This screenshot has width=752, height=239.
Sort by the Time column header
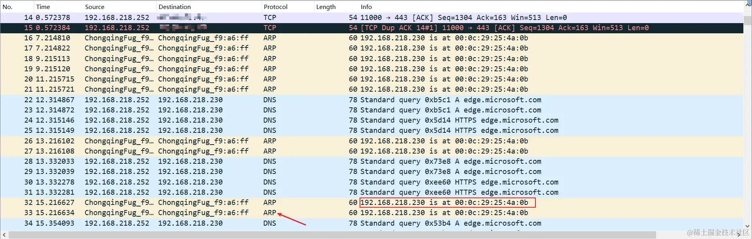tap(58, 7)
